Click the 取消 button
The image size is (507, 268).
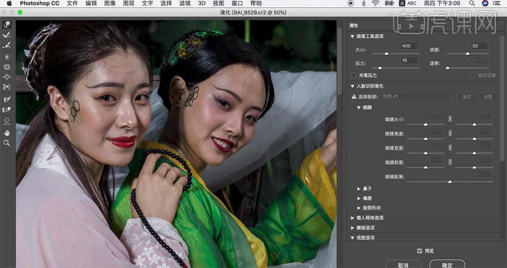tap(403, 265)
